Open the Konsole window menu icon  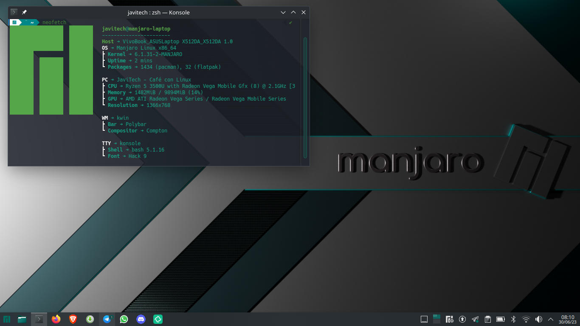tap(14, 12)
